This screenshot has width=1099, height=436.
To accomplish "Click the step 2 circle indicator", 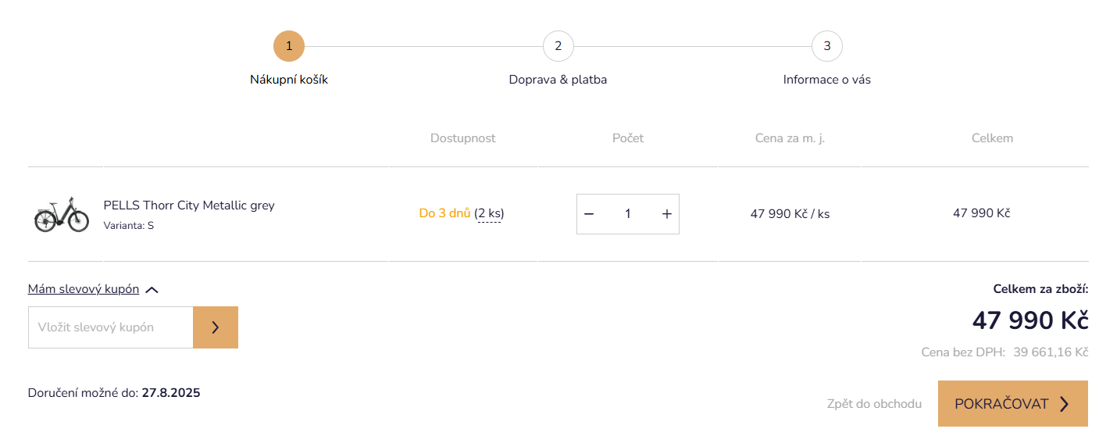I will tap(558, 46).
